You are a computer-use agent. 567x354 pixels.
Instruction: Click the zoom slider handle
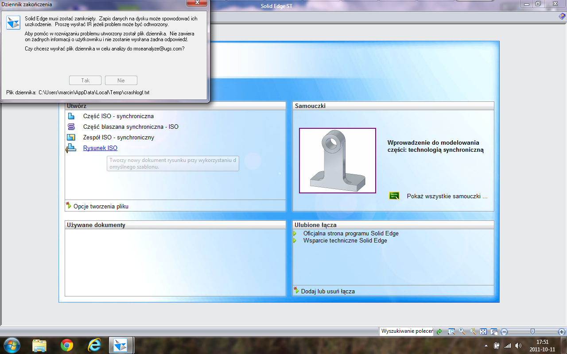point(533,331)
